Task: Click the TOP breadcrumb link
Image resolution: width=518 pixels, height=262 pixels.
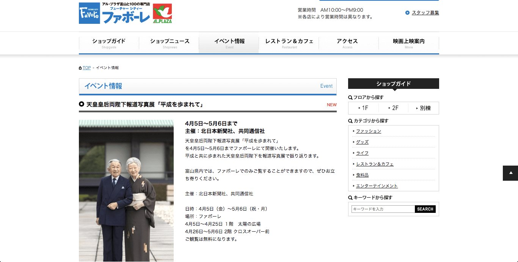Action: pos(87,68)
